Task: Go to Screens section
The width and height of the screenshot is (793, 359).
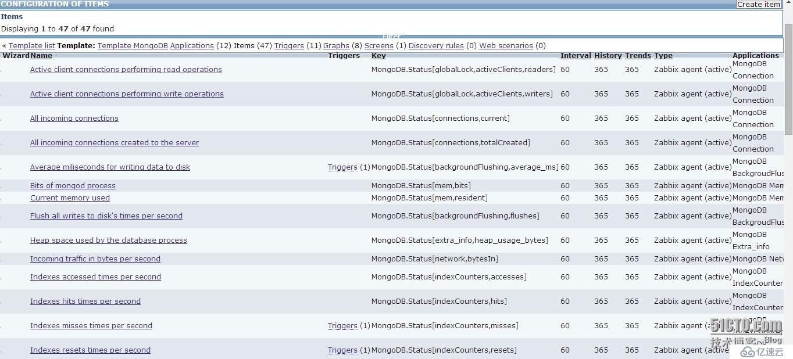Action: (x=379, y=45)
